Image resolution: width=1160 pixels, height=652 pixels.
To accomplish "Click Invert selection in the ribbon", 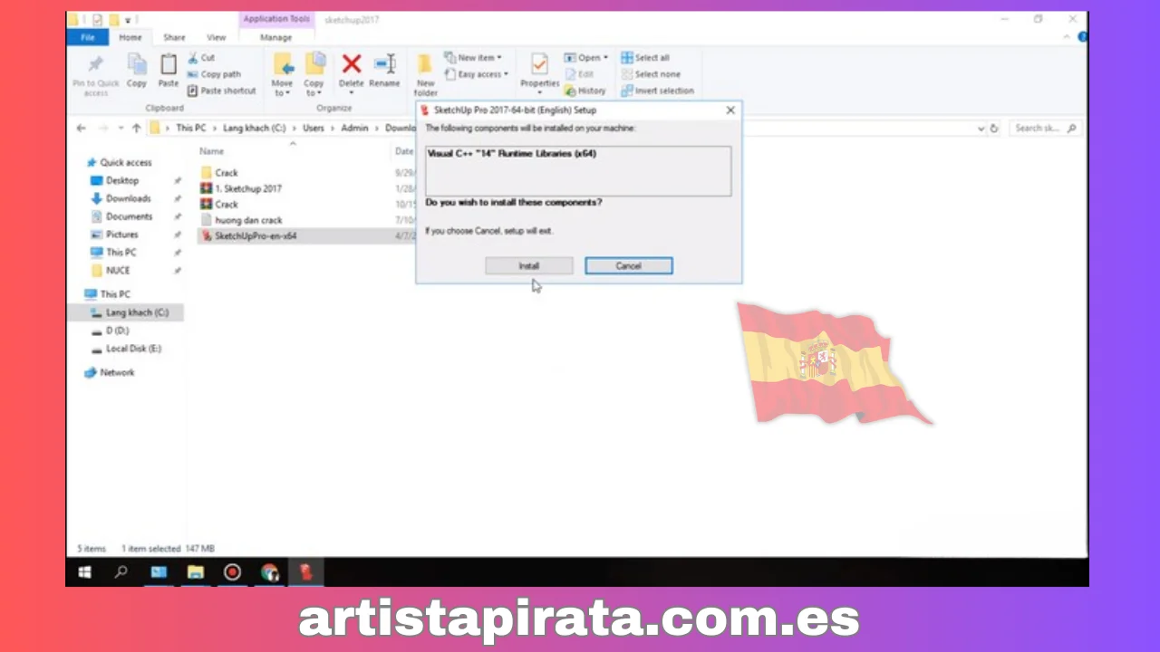I will pyautogui.click(x=657, y=91).
